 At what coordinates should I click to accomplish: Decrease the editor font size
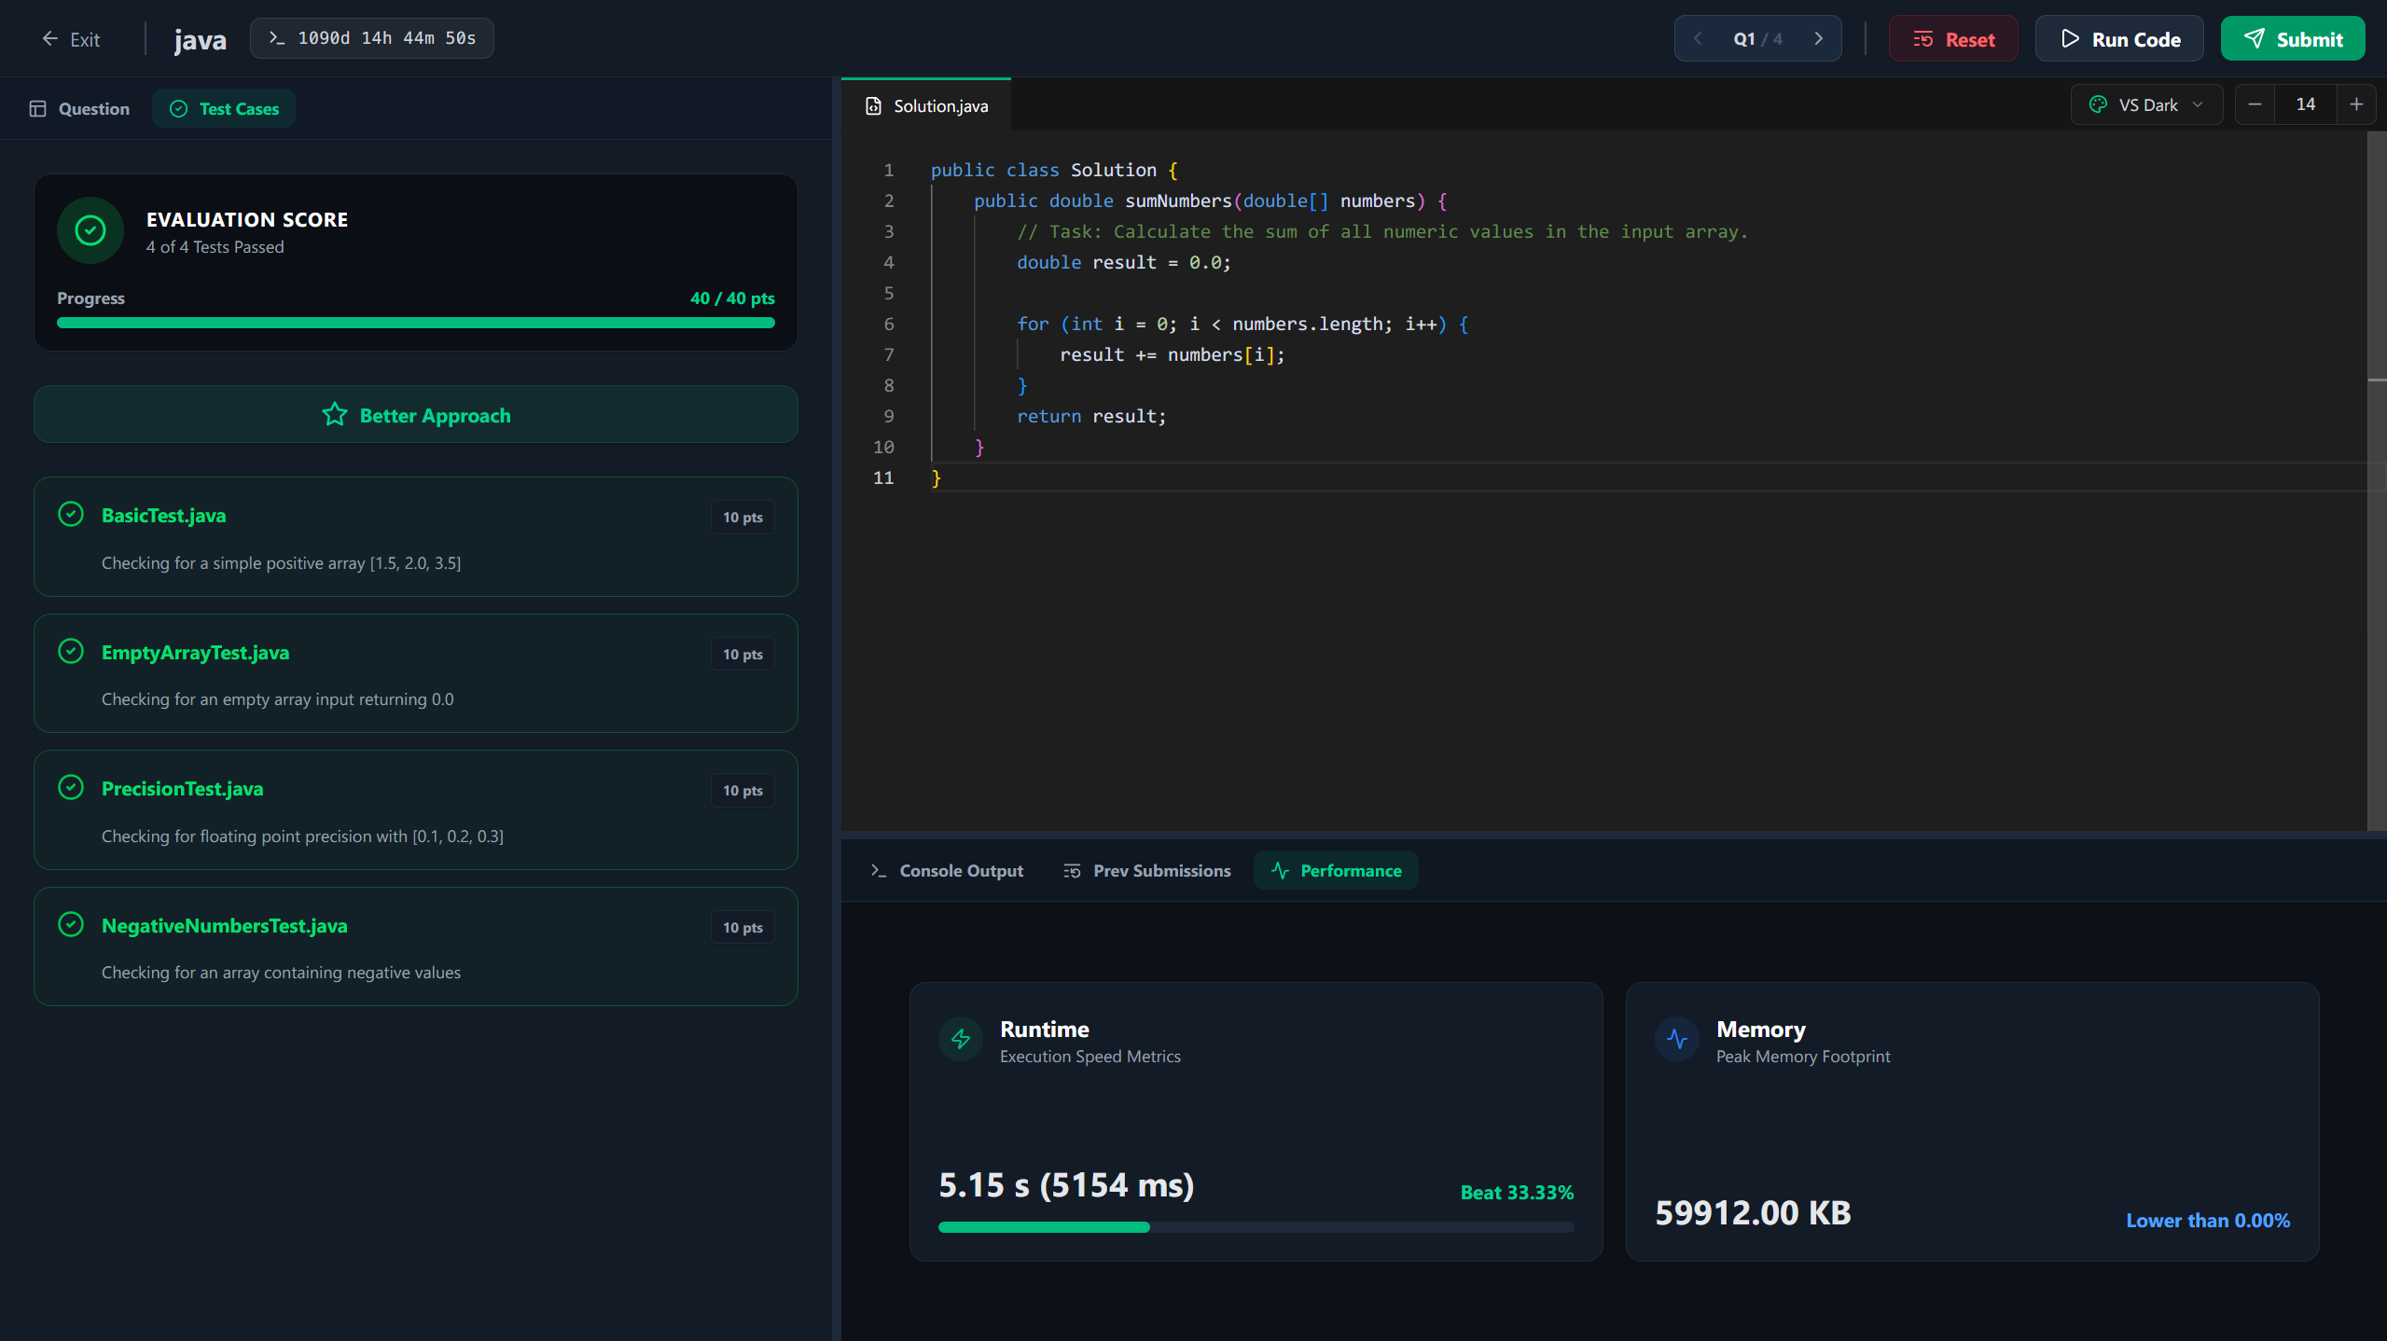pos(2255,104)
